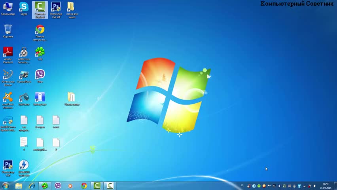This screenshot has height=190, width=337.
Task: Select the ICQ desktop shortcut
Action: [40, 54]
